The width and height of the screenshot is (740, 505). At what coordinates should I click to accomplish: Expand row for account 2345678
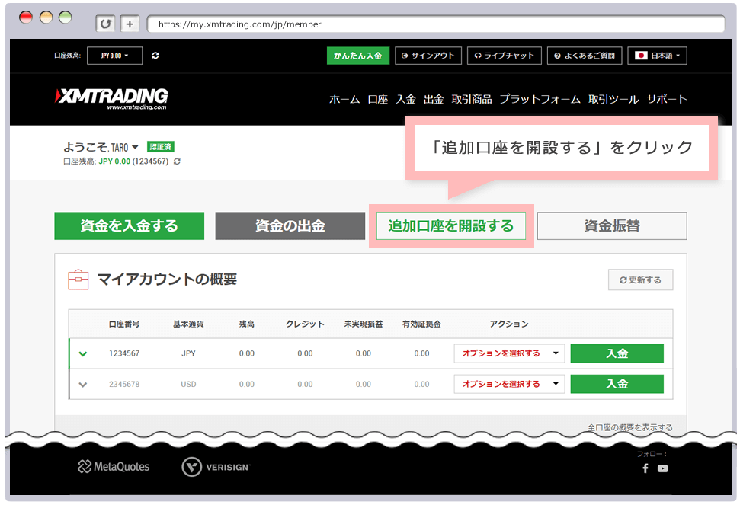click(x=83, y=385)
